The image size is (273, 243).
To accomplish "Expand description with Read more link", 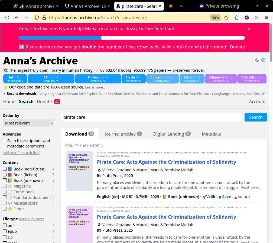I will click(x=251, y=188).
